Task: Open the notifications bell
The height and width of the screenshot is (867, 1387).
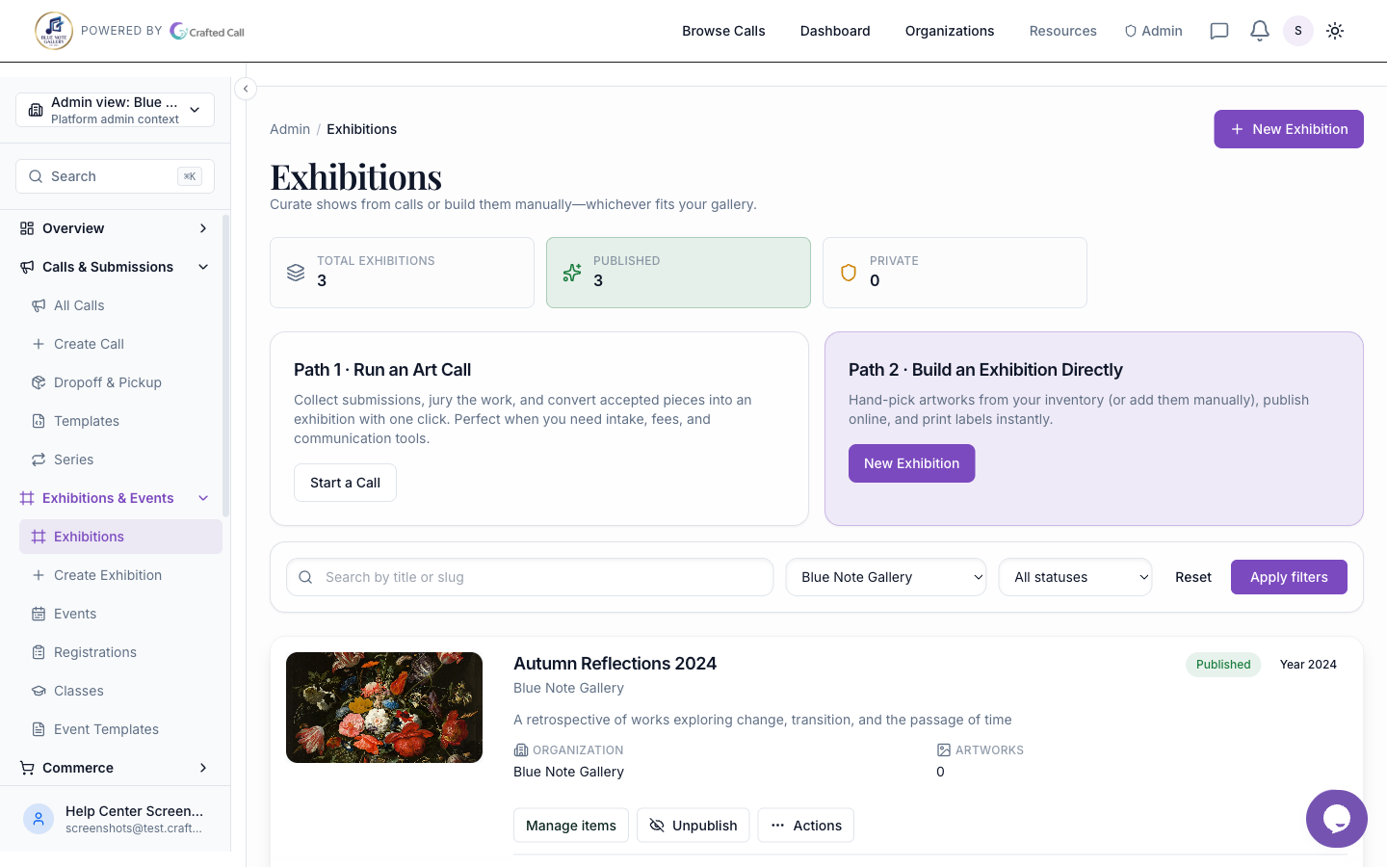Action: (1259, 31)
